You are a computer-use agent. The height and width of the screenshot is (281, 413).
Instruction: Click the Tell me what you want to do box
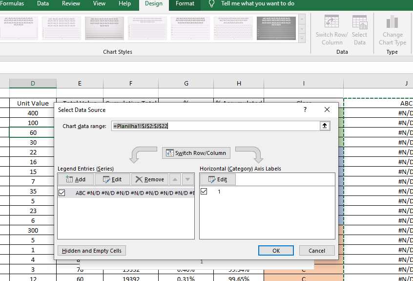click(x=258, y=4)
